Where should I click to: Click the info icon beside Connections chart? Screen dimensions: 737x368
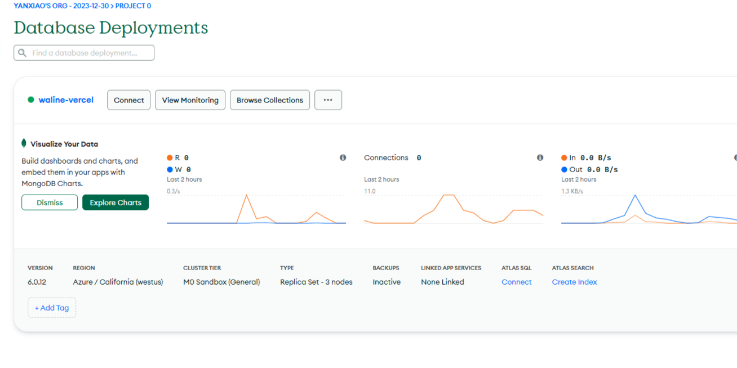pos(540,158)
